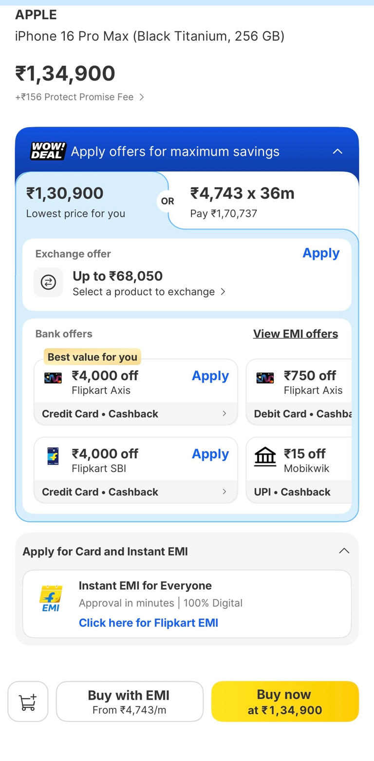Apply the ₹4,000 Flipkart Axis offer
The image size is (374, 761).
point(210,375)
